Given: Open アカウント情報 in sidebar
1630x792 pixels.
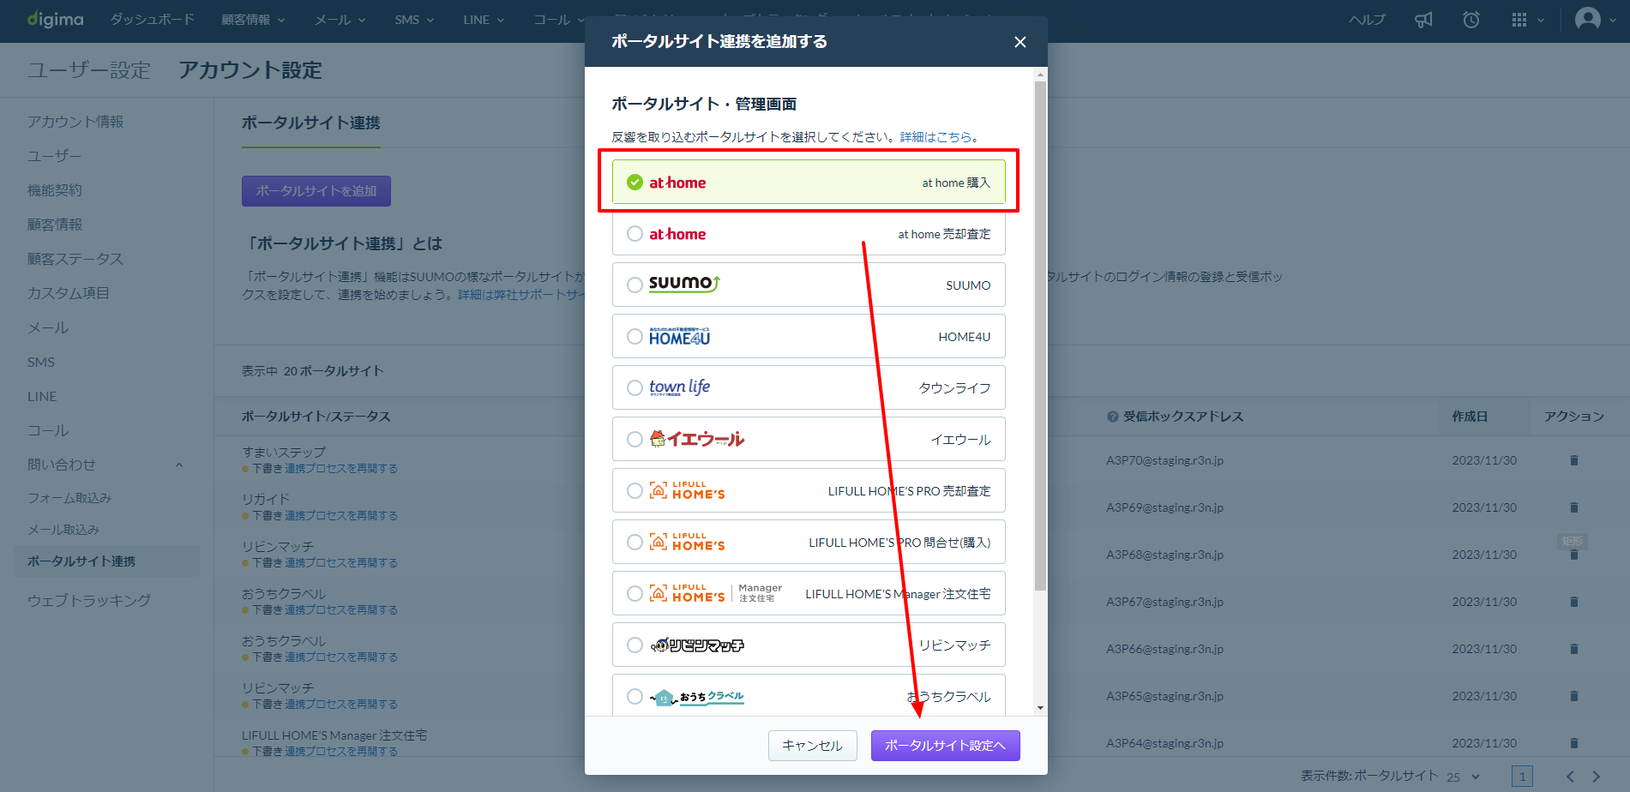Looking at the screenshot, I should click(x=75, y=122).
